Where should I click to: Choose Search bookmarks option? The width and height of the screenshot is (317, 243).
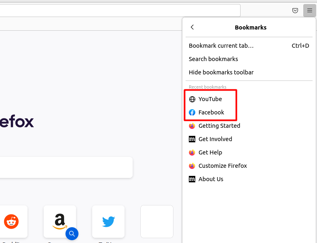click(x=249, y=59)
